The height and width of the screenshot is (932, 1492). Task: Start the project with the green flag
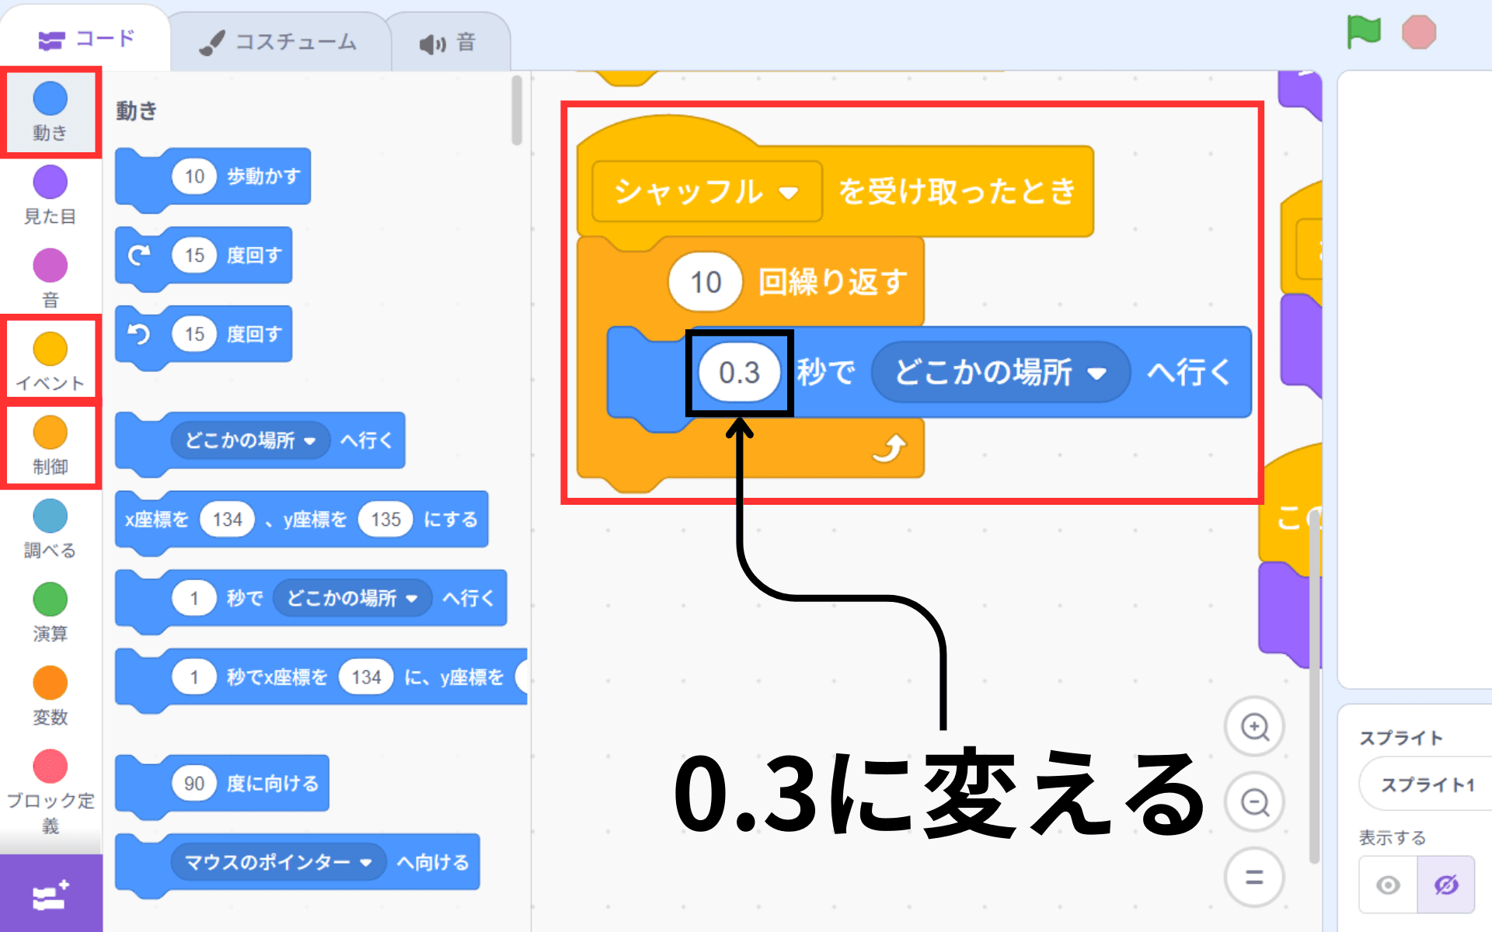tap(1364, 33)
